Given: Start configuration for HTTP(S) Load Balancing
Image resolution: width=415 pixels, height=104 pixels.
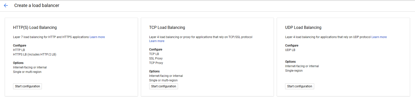Looking at the screenshot, I should (27, 86).
